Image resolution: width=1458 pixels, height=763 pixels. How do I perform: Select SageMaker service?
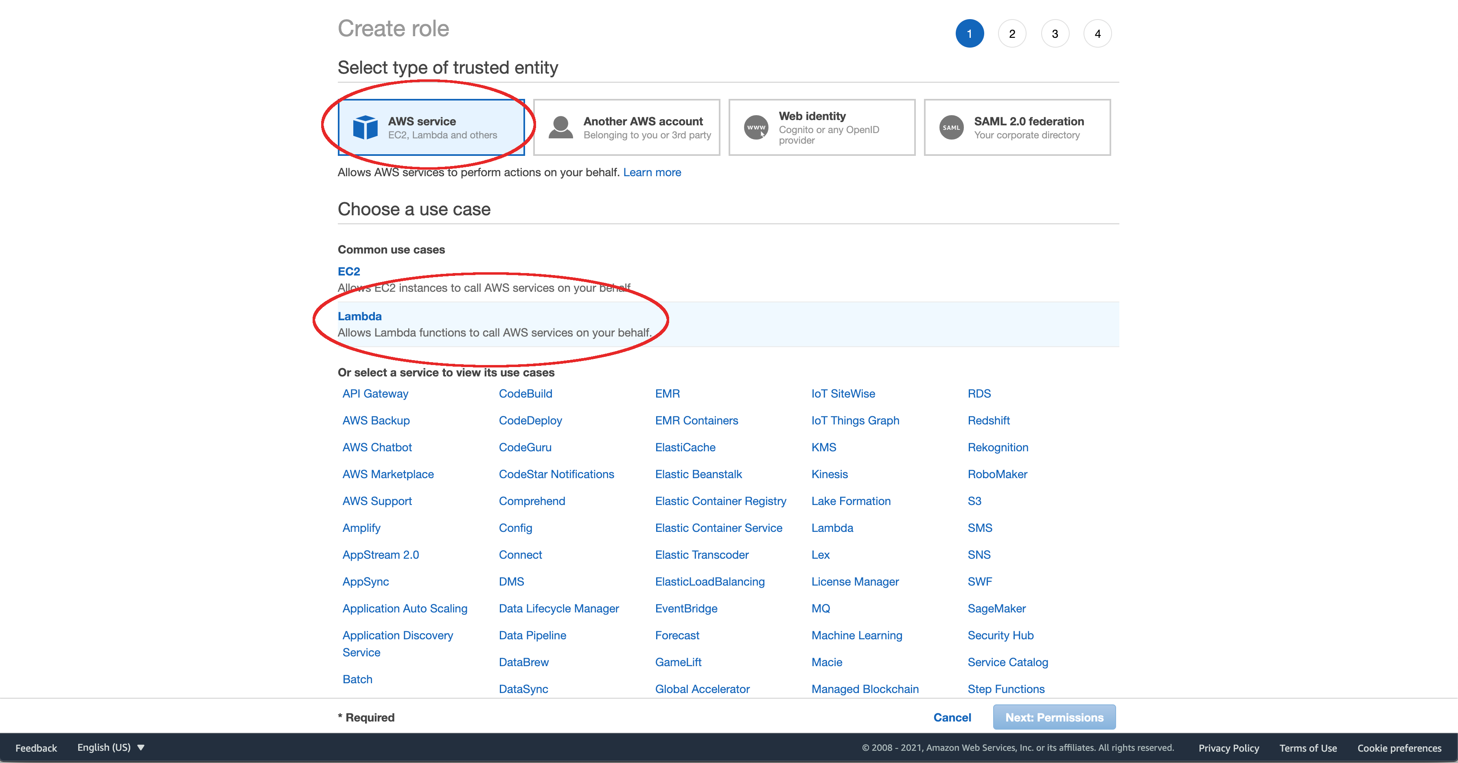click(996, 608)
